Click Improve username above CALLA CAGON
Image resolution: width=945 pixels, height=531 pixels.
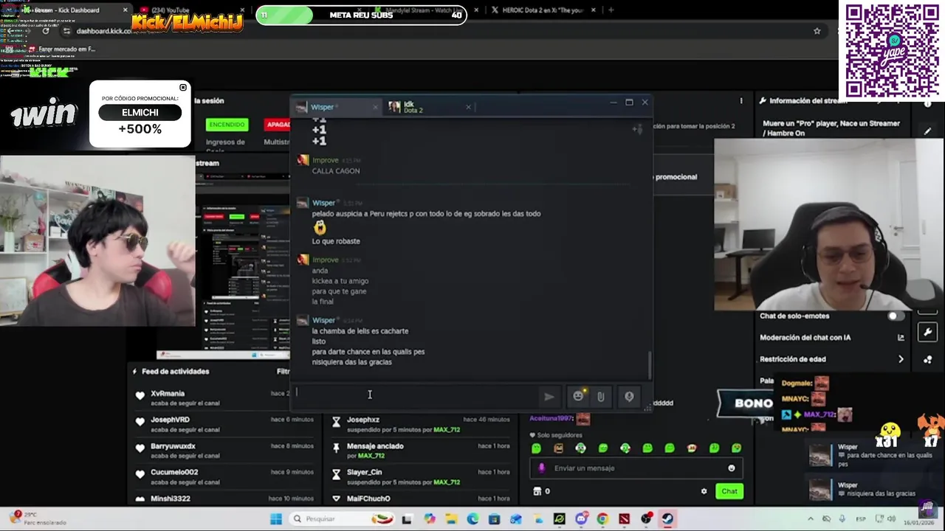point(325,160)
